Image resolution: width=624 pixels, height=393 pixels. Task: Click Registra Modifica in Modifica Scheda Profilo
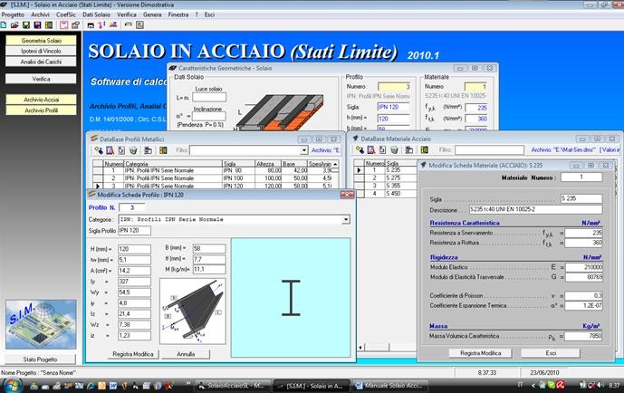point(133,354)
